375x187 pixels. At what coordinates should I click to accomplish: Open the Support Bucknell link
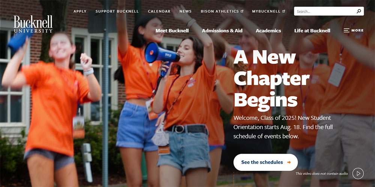point(117,11)
